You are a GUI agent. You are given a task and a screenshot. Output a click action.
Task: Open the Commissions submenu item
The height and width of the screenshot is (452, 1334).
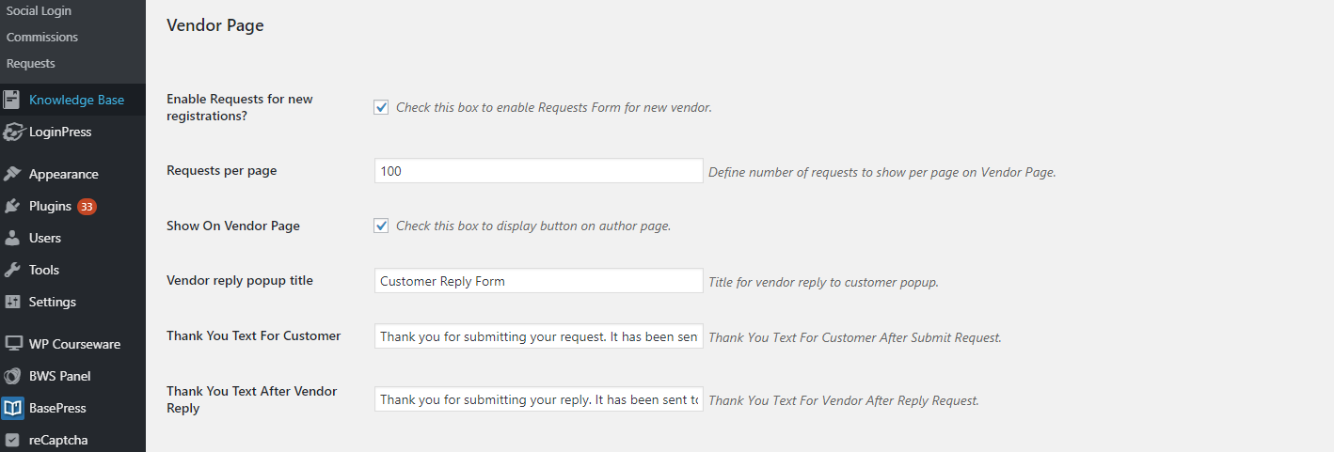pos(42,38)
